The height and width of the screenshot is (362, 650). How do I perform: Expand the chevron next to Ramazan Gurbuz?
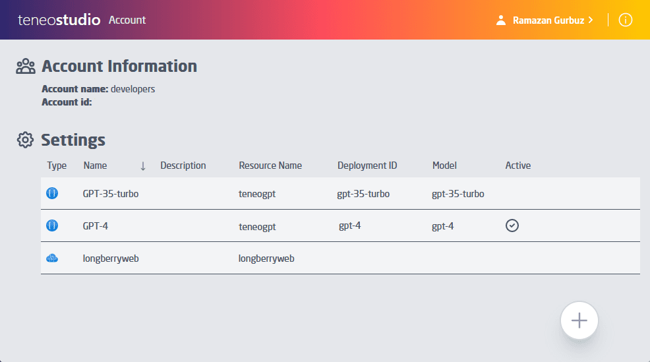590,20
